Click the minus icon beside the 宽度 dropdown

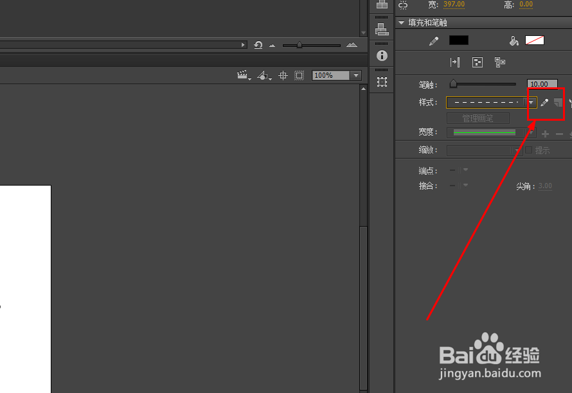559,134
